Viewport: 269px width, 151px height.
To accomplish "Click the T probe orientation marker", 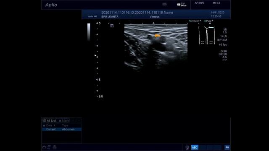I will point(112,26).
